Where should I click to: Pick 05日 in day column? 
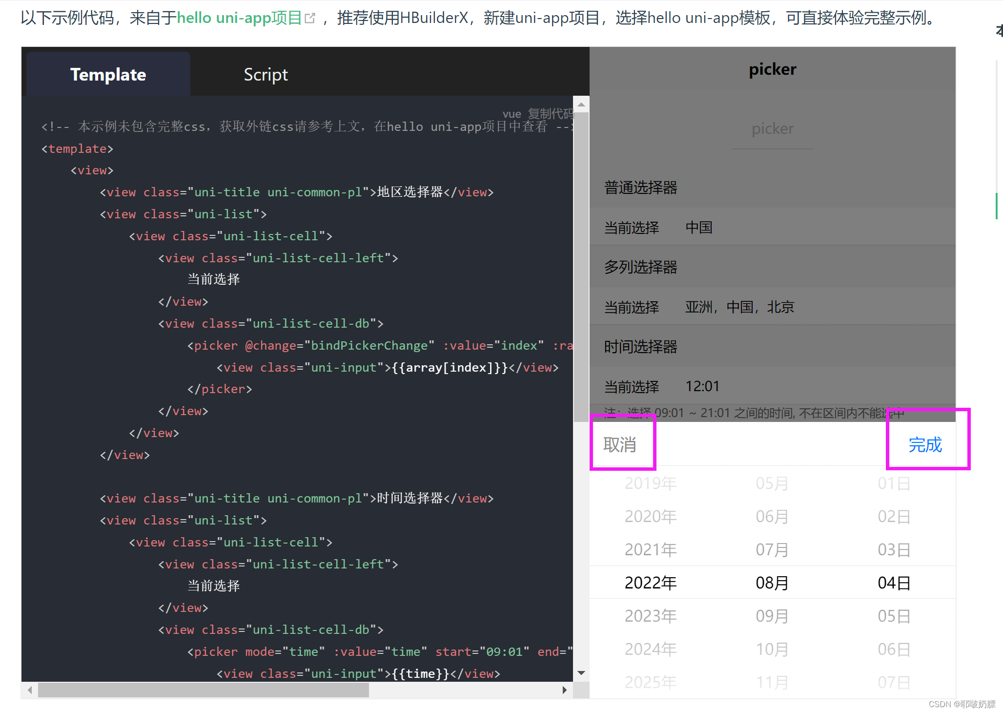click(x=894, y=616)
